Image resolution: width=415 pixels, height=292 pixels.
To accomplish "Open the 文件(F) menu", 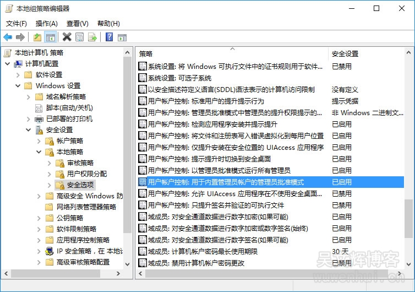I will (17, 23).
